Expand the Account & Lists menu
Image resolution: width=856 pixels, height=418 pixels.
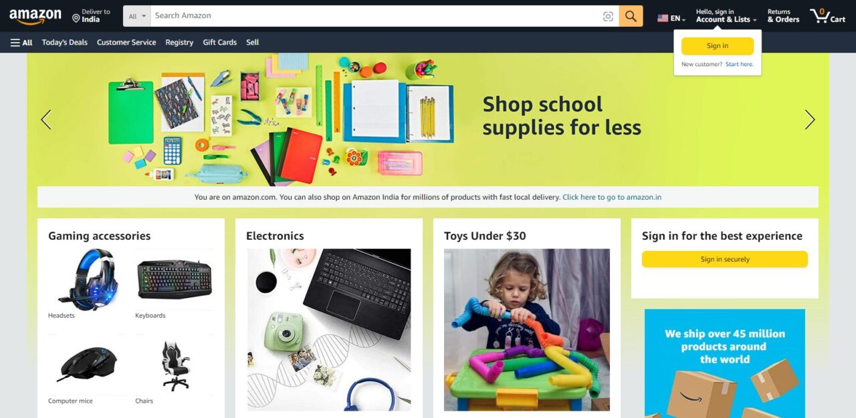pyautogui.click(x=726, y=15)
